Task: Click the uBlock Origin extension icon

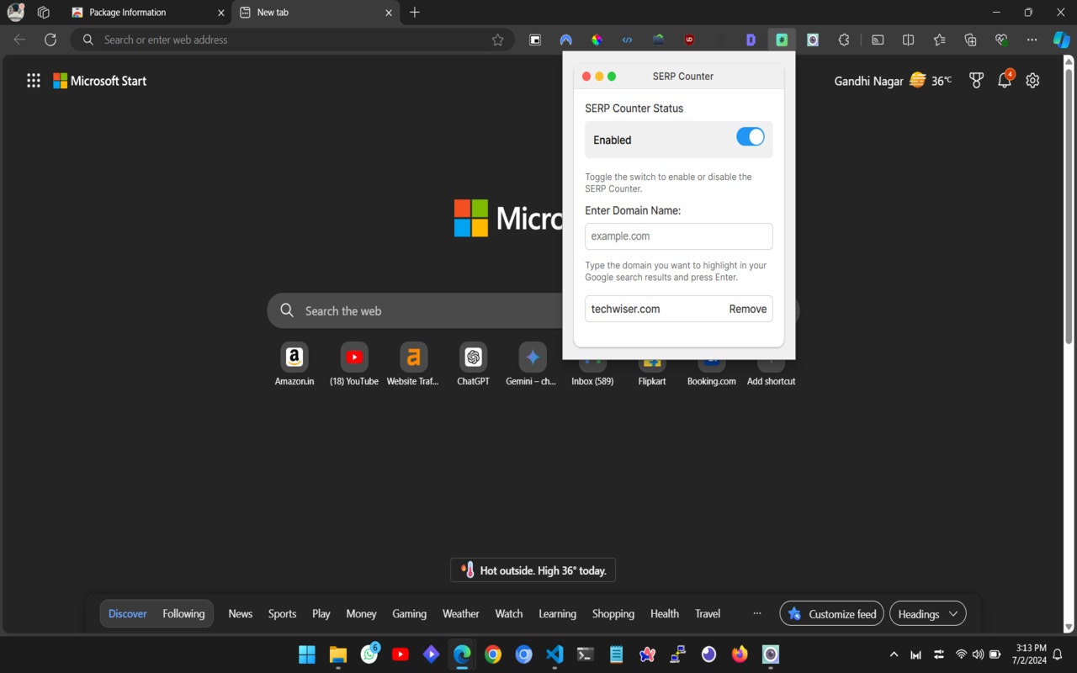Action: (x=689, y=40)
